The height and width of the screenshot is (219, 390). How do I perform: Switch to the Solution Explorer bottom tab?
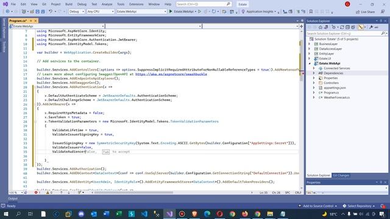pos(318,175)
